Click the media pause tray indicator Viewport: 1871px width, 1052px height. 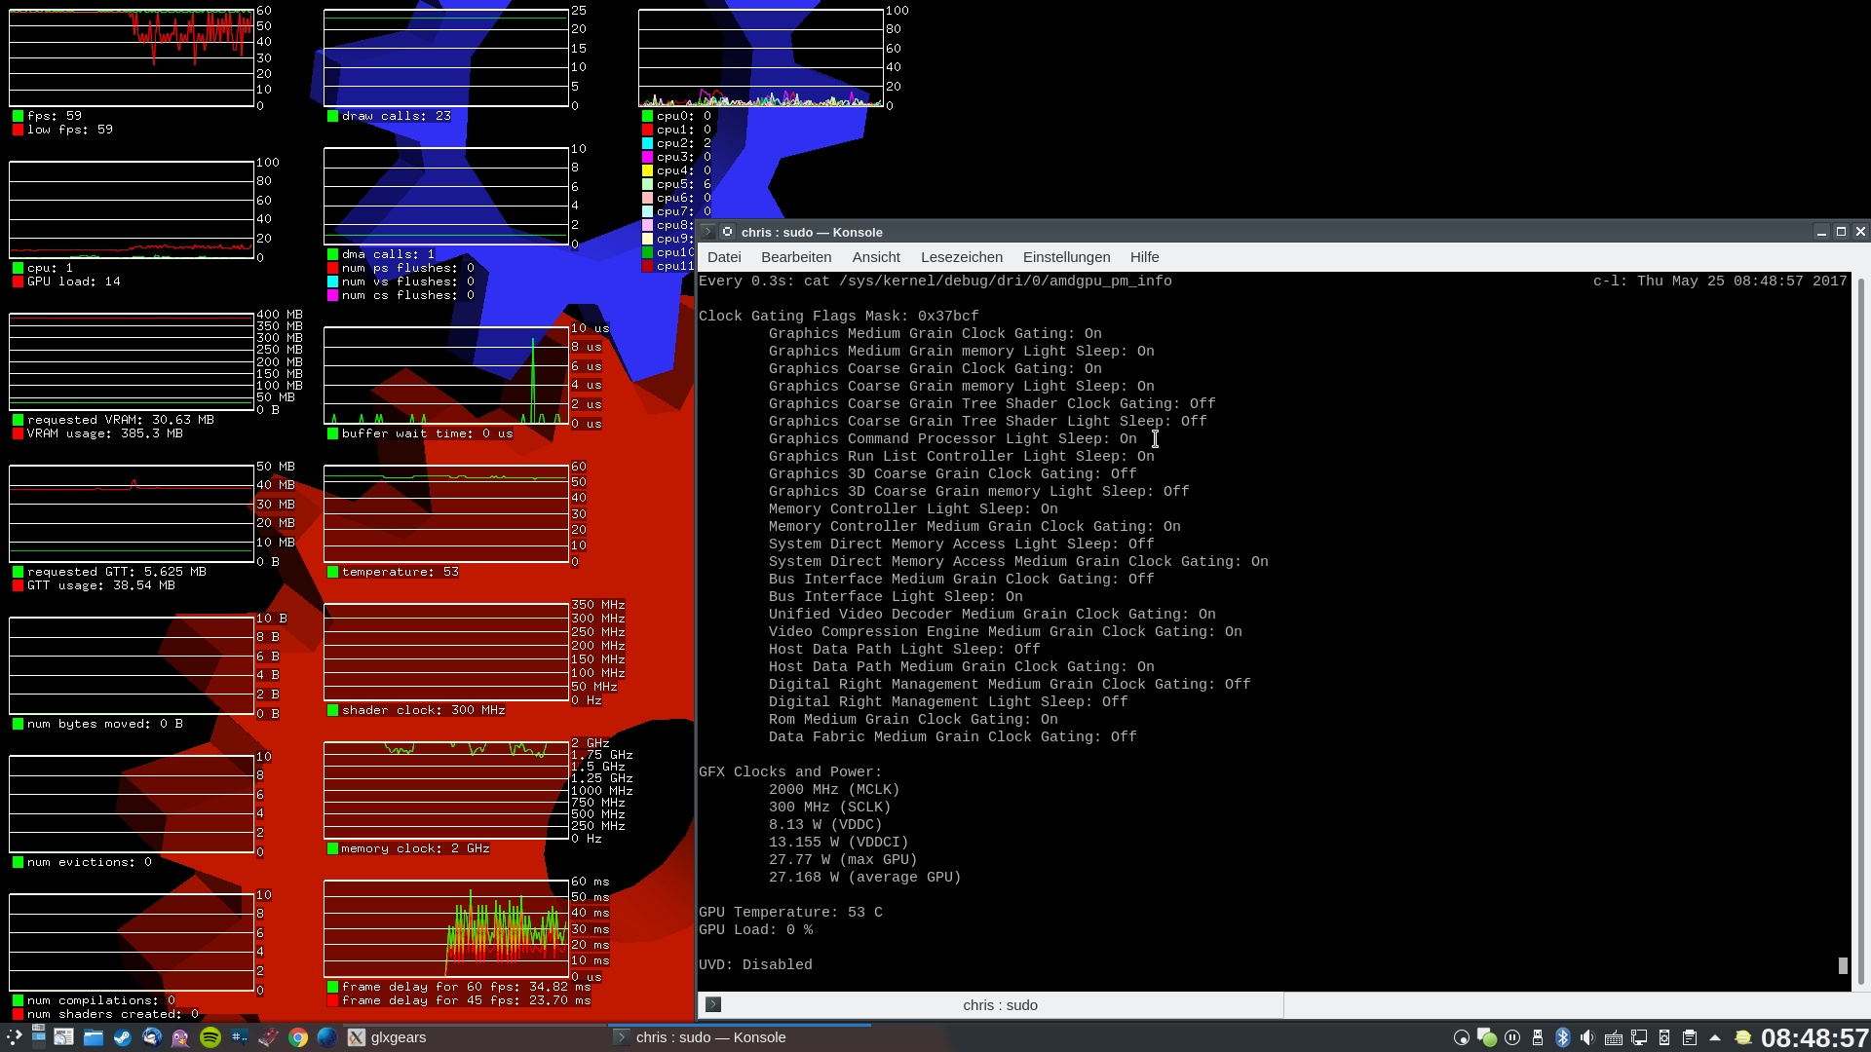click(1512, 1037)
